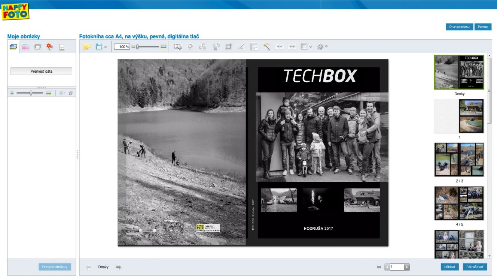Click the main toolbar zoom slider handle
Image resolution: width=497 pixels, height=278 pixels.
tap(138, 47)
